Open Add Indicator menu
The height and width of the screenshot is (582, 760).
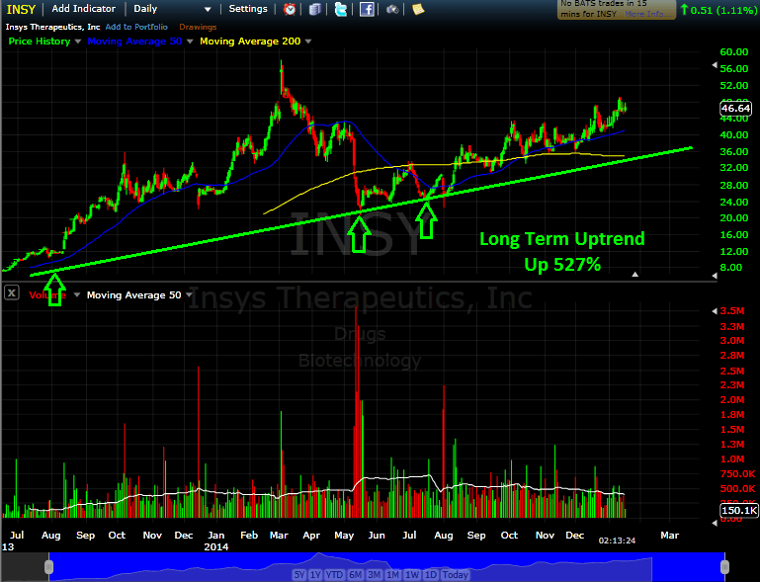[x=84, y=9]
